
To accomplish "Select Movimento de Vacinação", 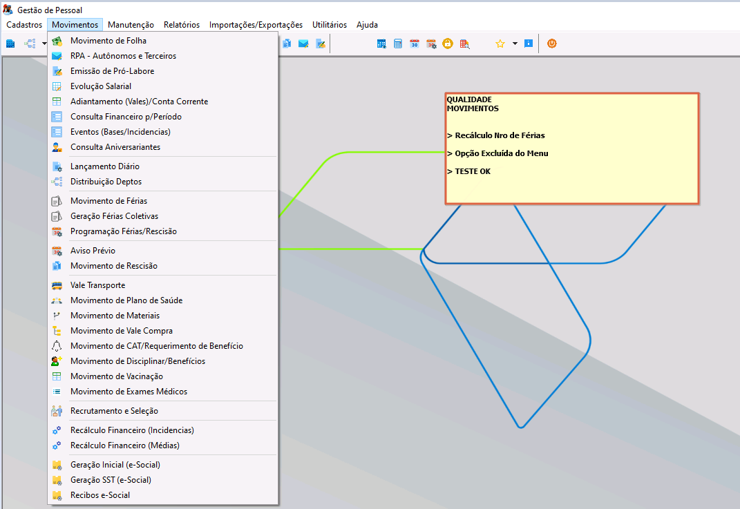I will tap(163, 376).
